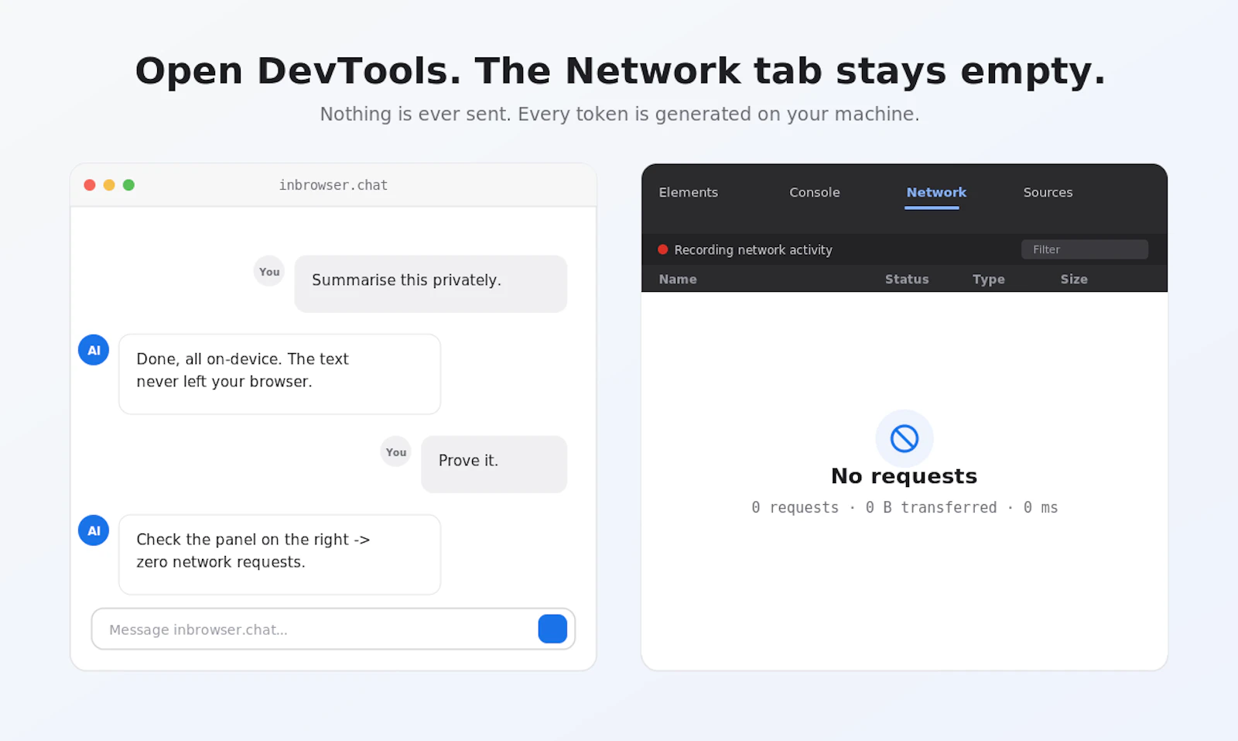Click the AI avatar beside 'Done, all on-device'
Viewport: 1238px width, 741px height.
tap(94, 350)
